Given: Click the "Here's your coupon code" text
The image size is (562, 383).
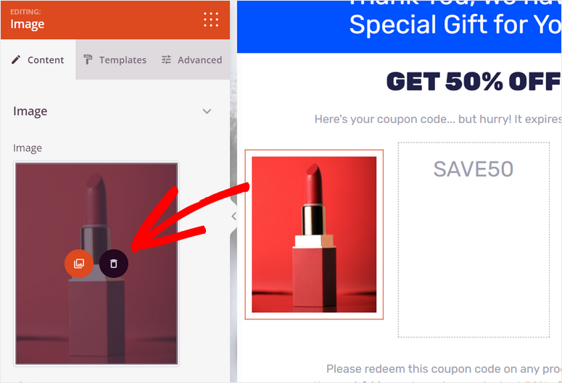Looking at the screenshot, I should (438, 119).
